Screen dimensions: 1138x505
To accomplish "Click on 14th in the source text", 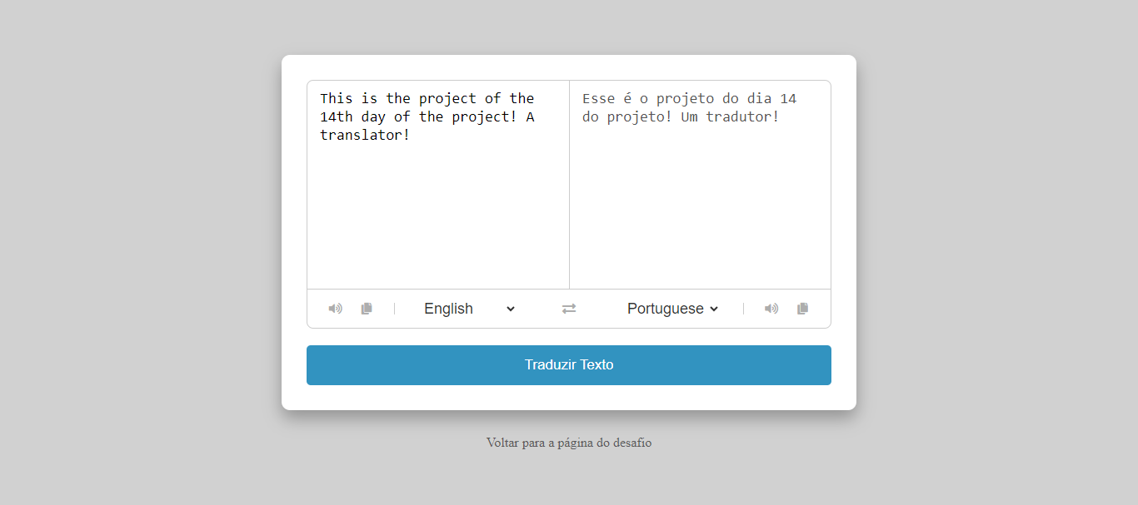I will tap(336, 116).
